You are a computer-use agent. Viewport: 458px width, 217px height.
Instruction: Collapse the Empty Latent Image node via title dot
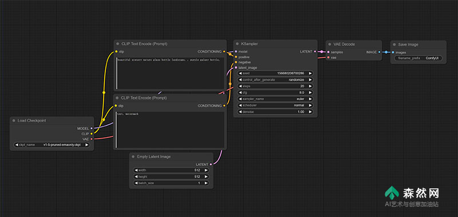(133, 157)
